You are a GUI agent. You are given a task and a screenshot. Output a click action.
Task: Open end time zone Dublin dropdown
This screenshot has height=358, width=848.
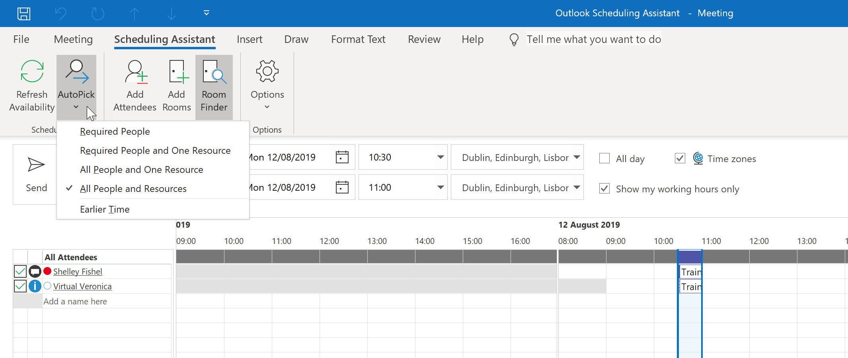tap(577, 187)
